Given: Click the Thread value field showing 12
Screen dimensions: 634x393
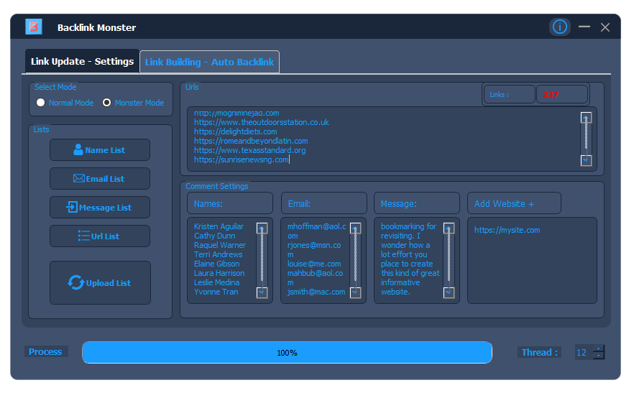Looking at the screenshot, I should [584, 352].
